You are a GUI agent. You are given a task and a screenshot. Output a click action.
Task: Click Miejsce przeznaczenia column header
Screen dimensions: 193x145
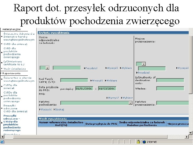(178, 124)
